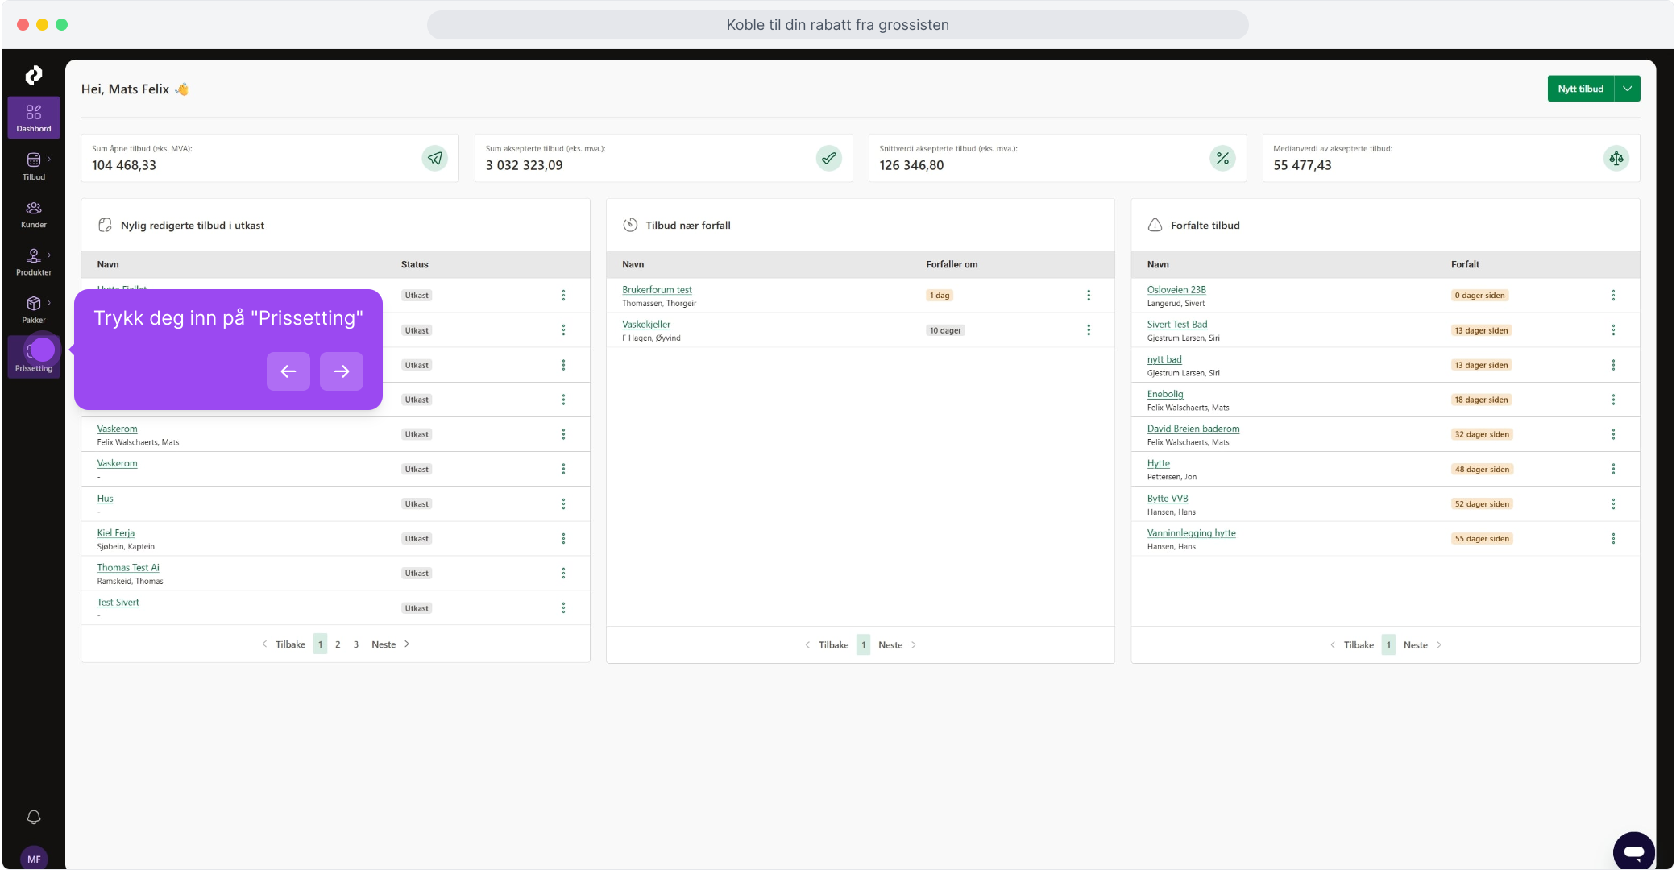This screenshot has height=870, width=1676.
Task: Go to page 2 of draft offers
Action: point(338,644)
